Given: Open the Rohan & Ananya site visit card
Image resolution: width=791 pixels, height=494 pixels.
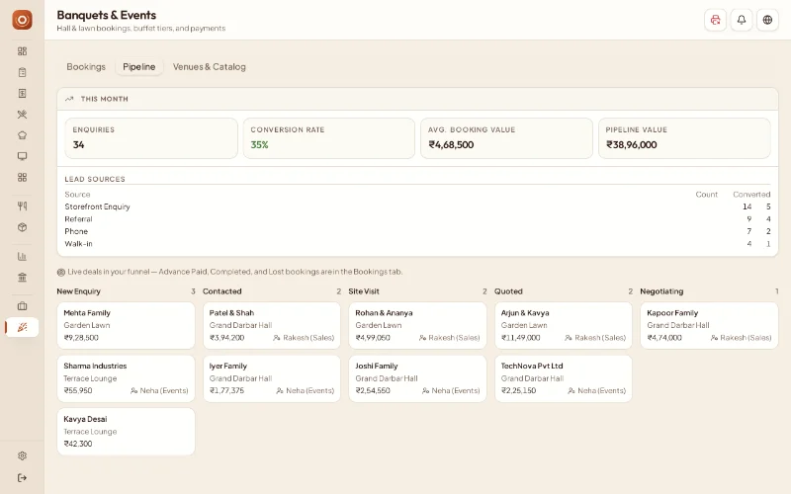Looking at the screenshot, I should coord(417,325).
